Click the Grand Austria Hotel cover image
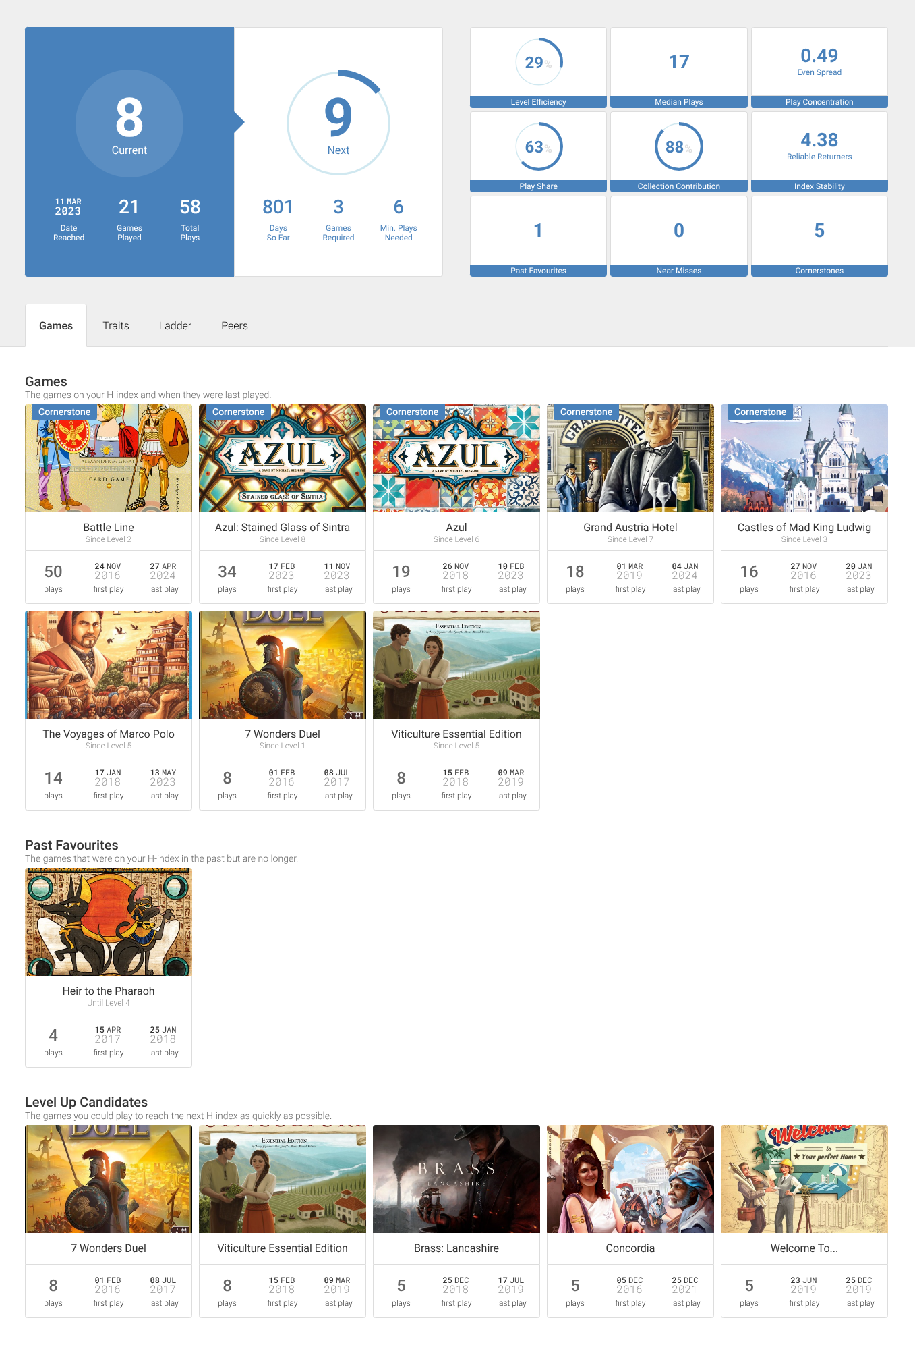 pos(630,458)
